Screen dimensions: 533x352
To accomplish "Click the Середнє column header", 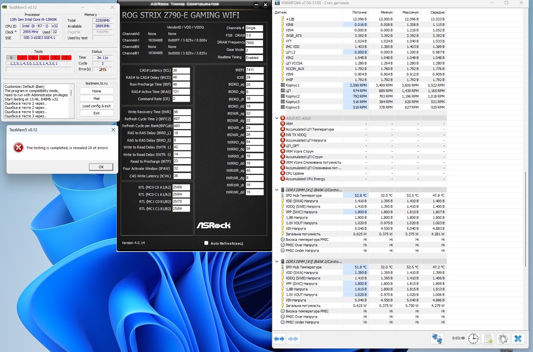I will click(x=433, y=12).
